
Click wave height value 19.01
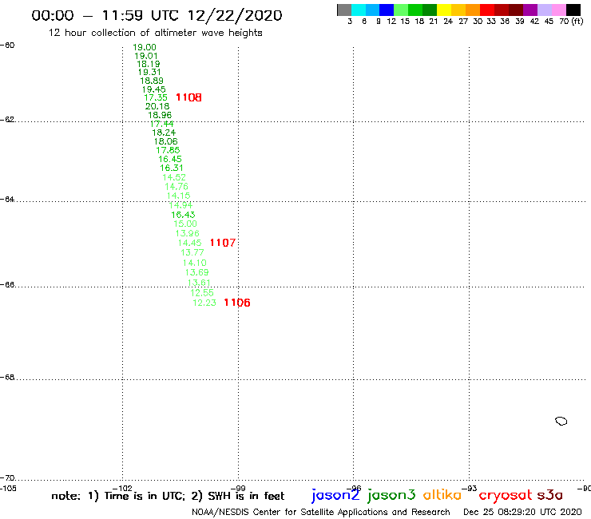click(x=146, y=56)
